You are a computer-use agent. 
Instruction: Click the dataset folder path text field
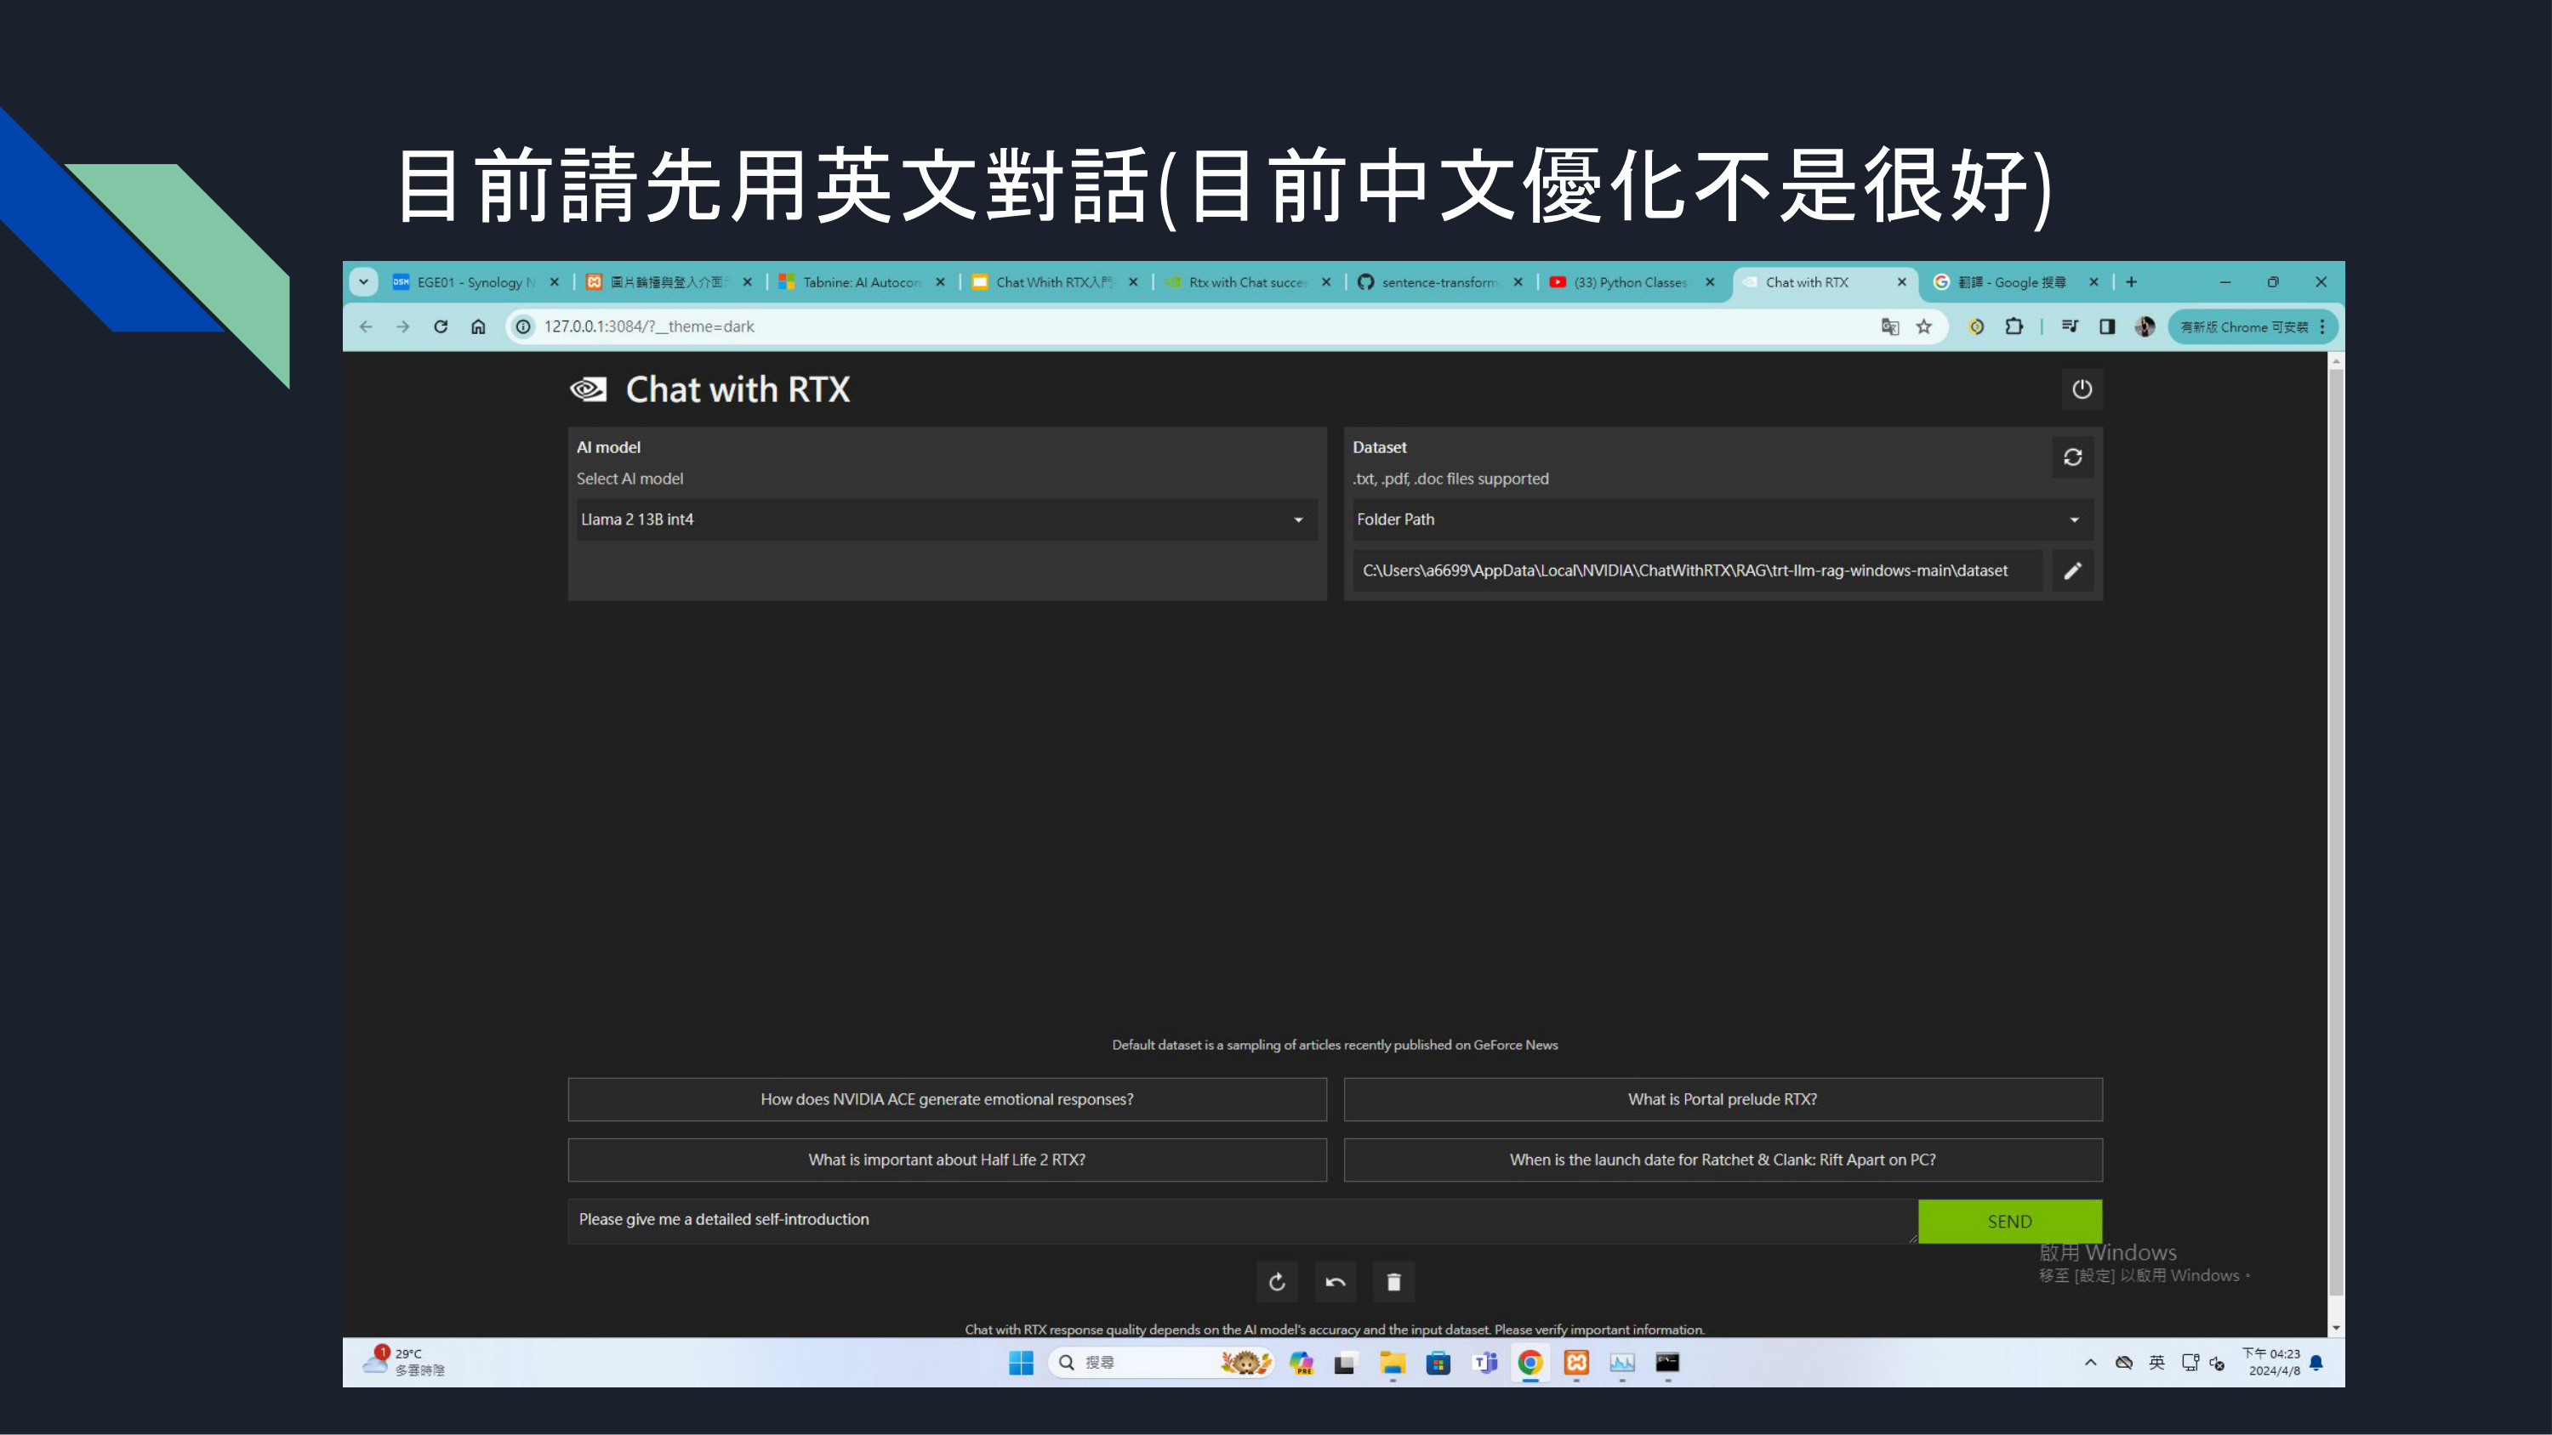coord(1697,570)
